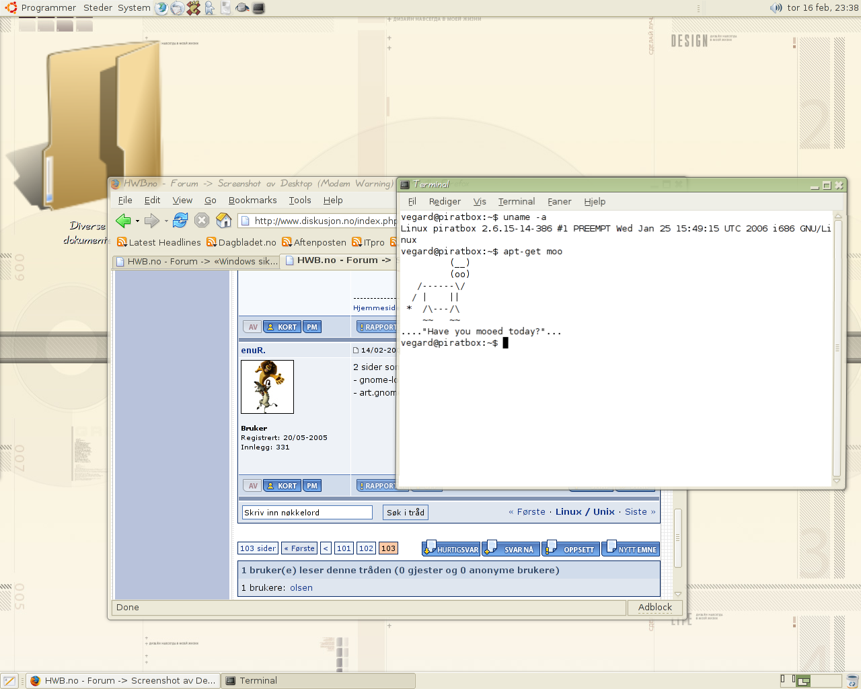This screenshot has width=861, height=689.
Task: Click the Adblock status bar item
Action: click(655, 608)
